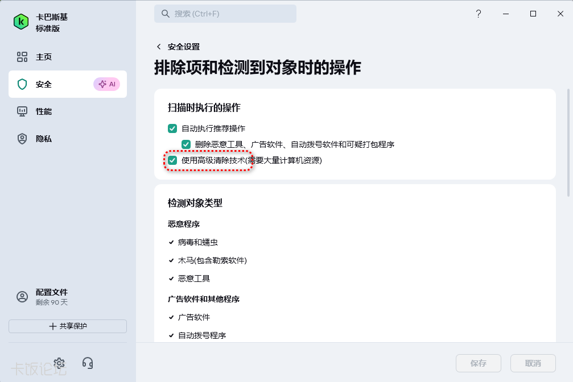The width and height of the screenshot is (573, 382).
Task: Open the 主页 section
Action: point(68,57)
